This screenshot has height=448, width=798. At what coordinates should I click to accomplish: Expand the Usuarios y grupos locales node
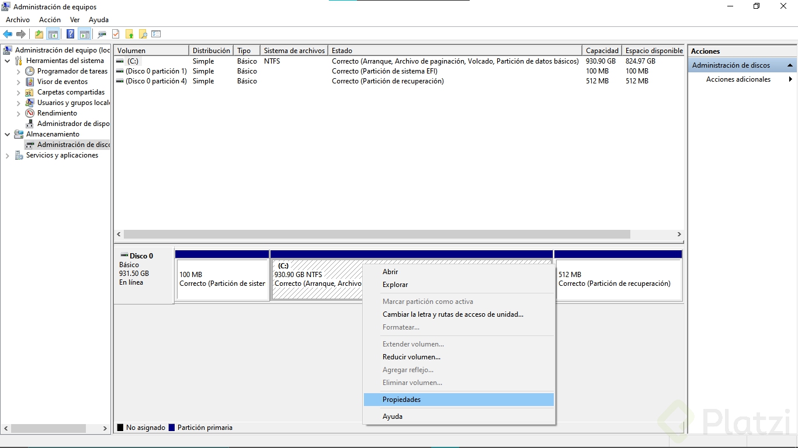coord(19,103)
